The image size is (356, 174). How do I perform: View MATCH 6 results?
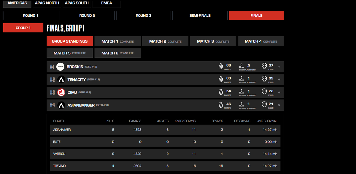117,53
